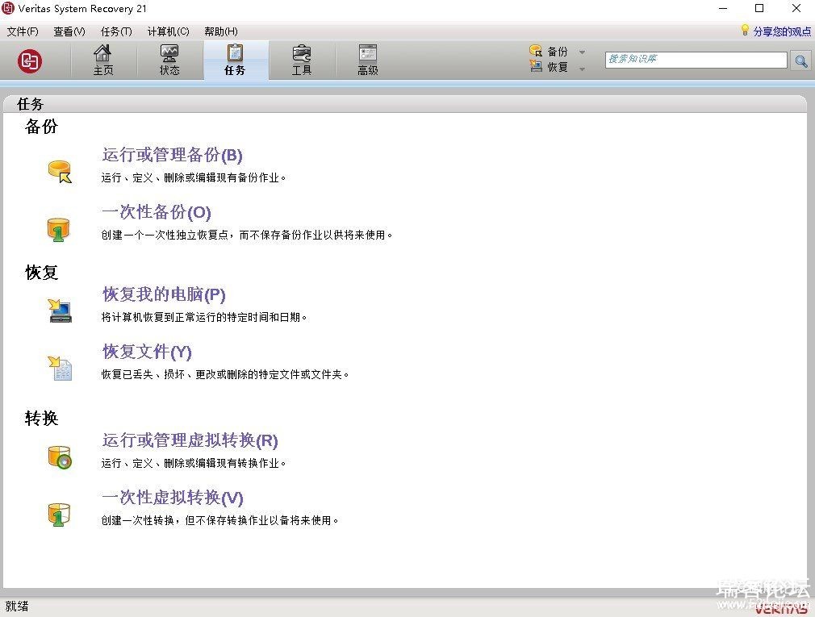Click the 一次性备份 database icon

58,230
